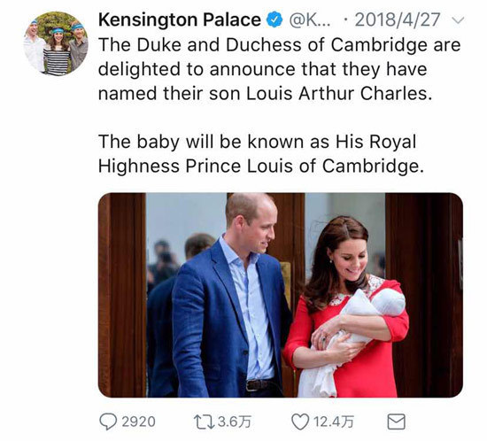The image size is (487, 441).
Task: Open the Kensington Palace account name
Action: click(180, 19)
